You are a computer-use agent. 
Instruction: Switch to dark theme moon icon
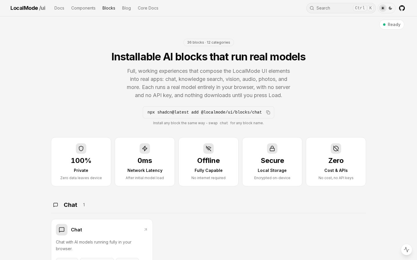[390, 8]
